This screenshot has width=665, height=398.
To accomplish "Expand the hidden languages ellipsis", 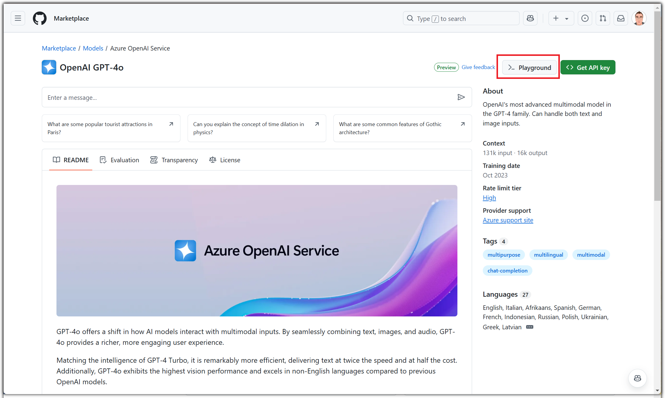I will pyautogui.click(x=529, y=327).
